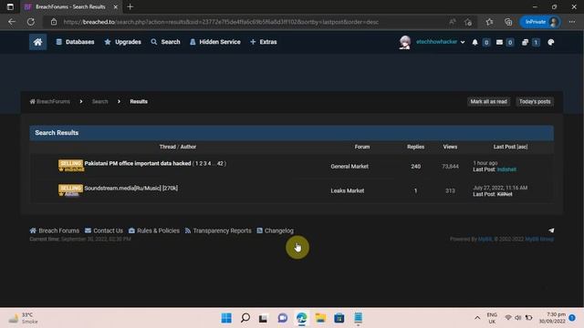The image size is (584, 328).
Task: Open a new browser tab
Action: pos(130,6)
